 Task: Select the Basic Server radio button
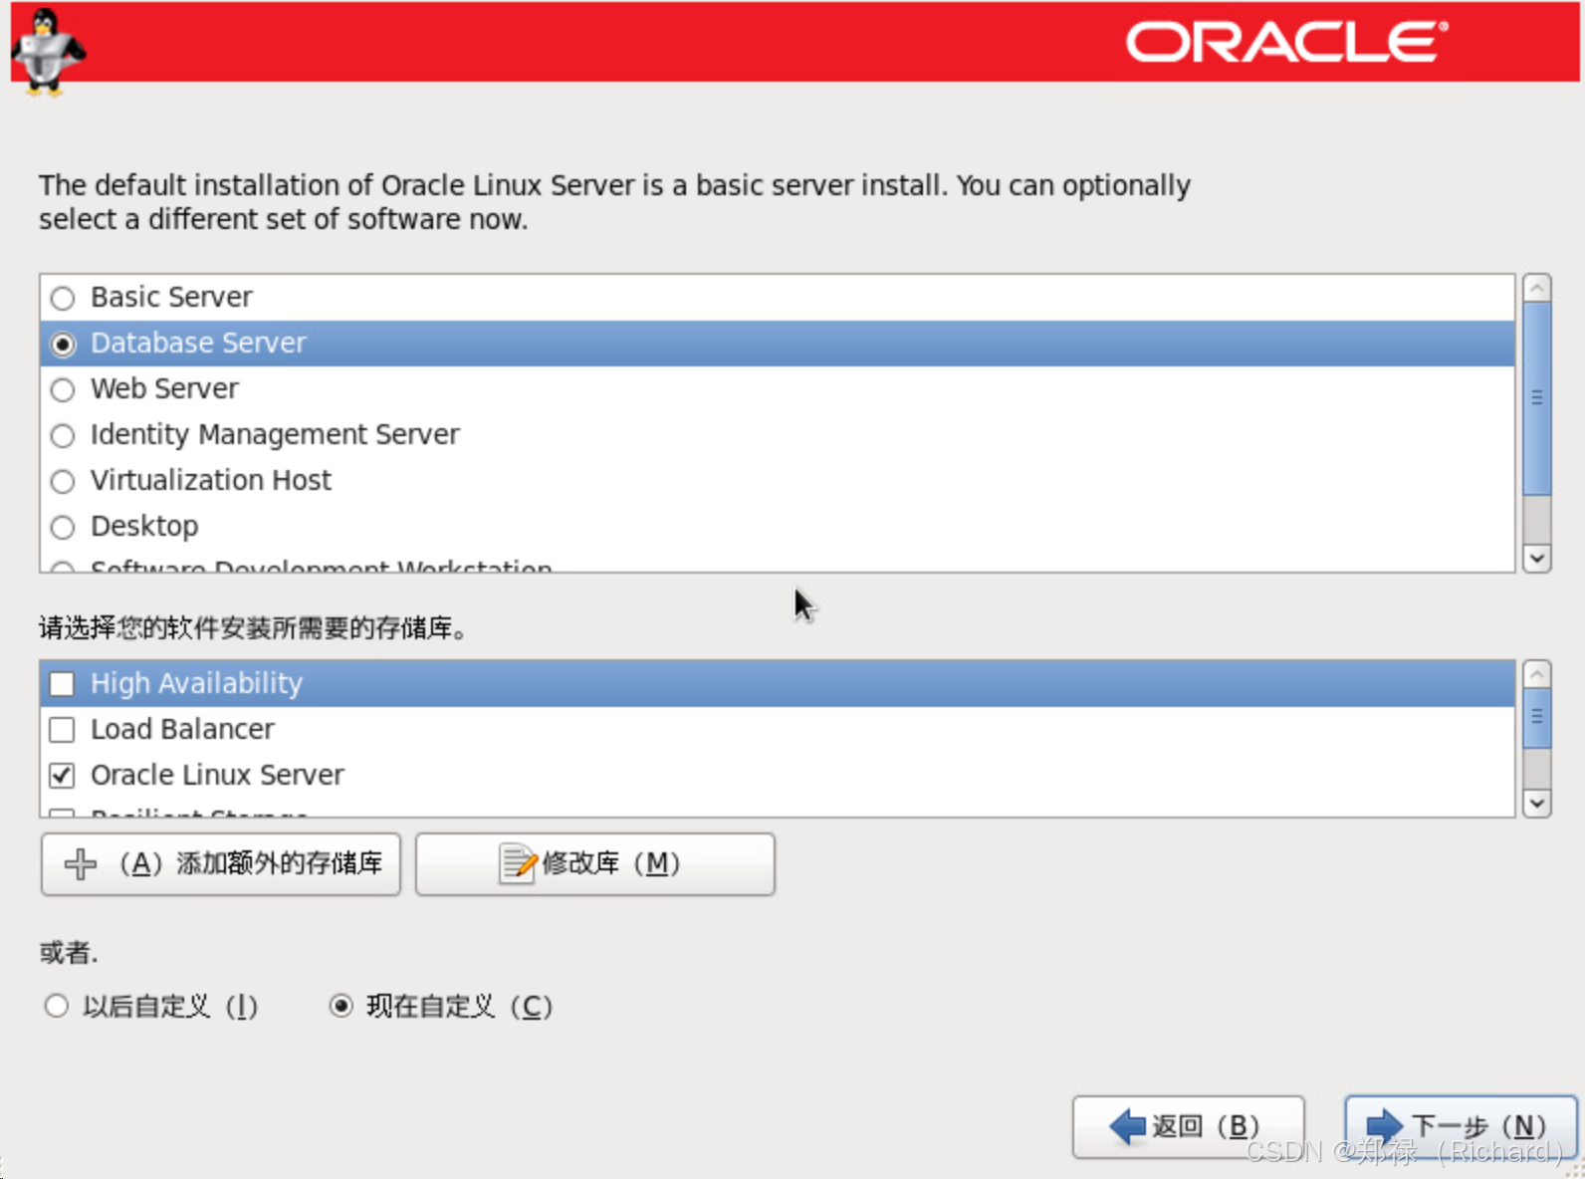click(63, 298)
